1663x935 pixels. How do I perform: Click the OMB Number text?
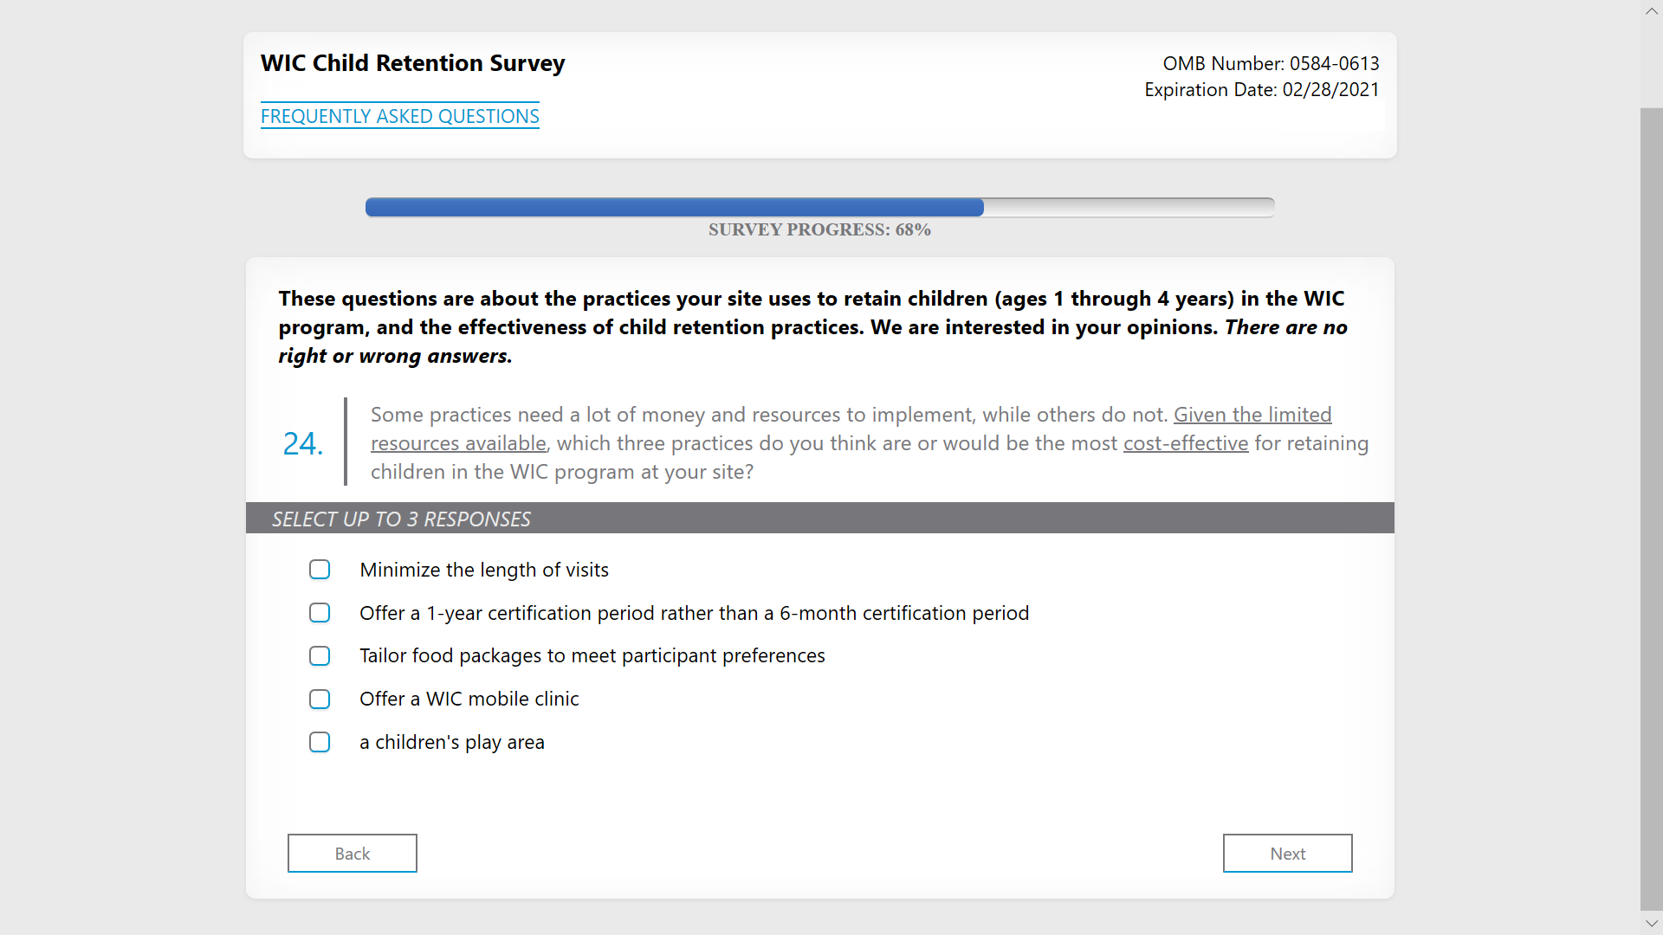1270,63
